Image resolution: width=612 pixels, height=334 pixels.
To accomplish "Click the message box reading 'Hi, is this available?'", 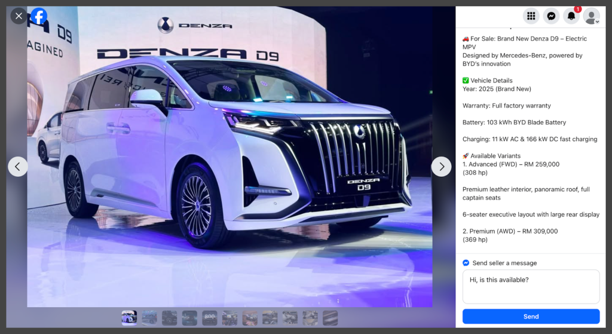I will click(531, 286).
